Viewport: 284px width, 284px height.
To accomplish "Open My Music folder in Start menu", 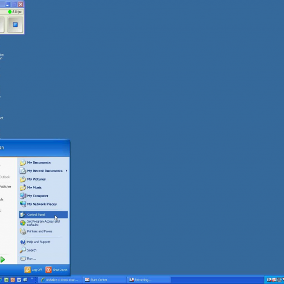I will (44, 187).
